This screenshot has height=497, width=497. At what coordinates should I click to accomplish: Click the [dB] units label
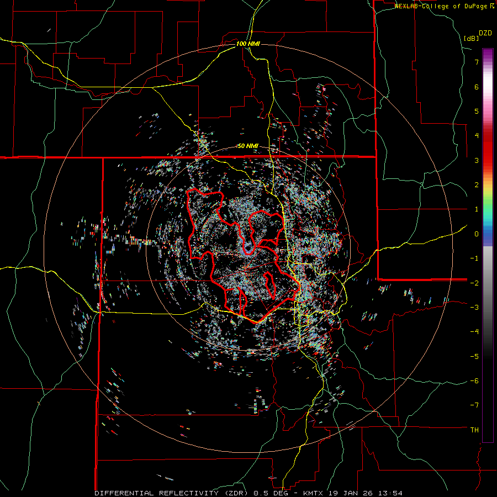(x=472, y=38)
